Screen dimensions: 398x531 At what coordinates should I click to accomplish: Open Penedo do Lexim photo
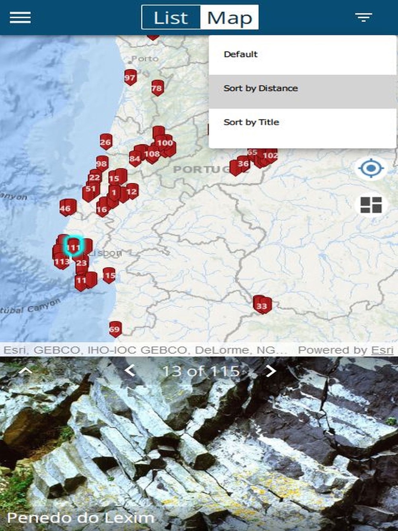199,444
